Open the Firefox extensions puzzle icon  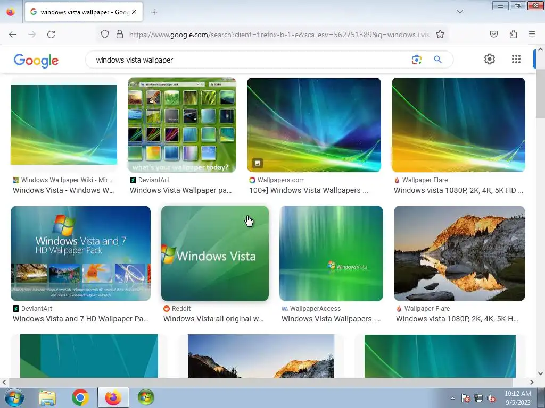click(513, 34)
